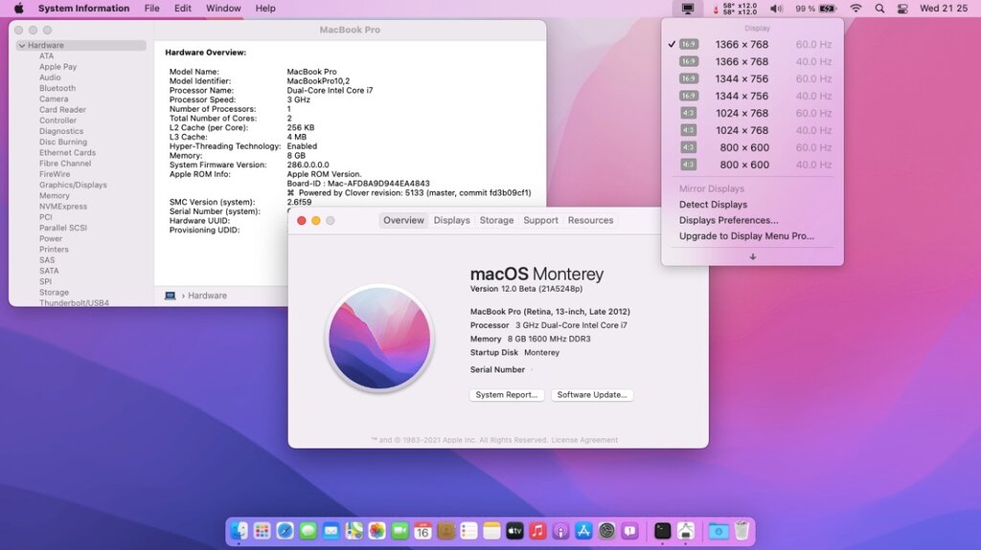
Task: Click the Wi-Fi status icon
Action: tap(856, 9)
